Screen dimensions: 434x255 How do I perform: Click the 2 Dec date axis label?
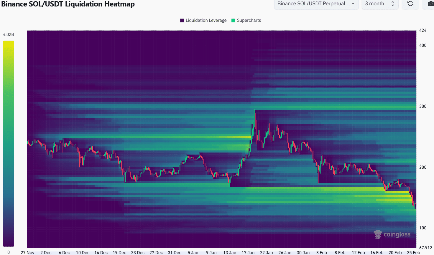tap(46, 253)
